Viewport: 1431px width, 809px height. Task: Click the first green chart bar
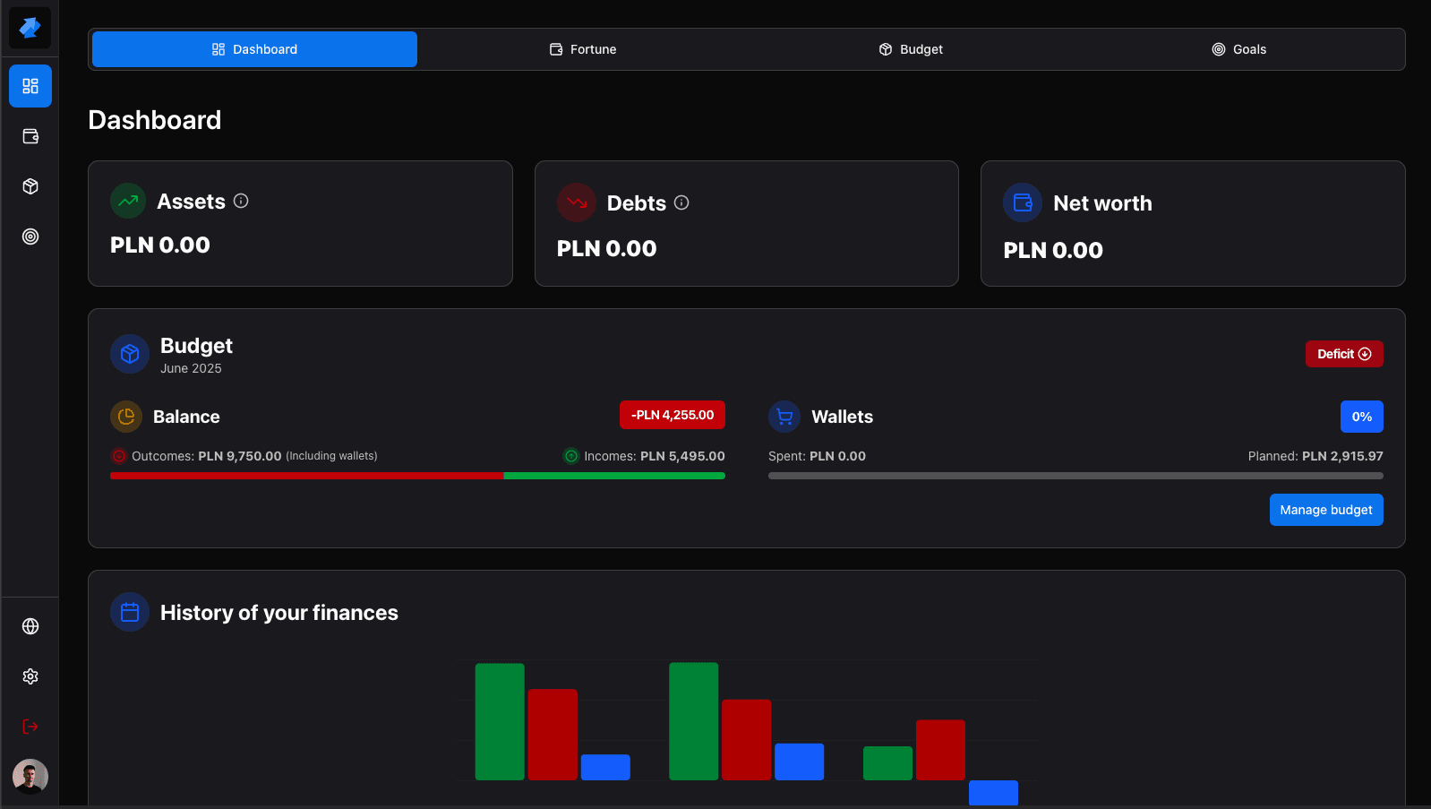500,721
